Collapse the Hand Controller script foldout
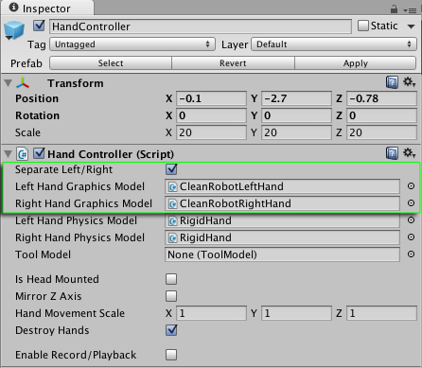 [x=9, y=154]
